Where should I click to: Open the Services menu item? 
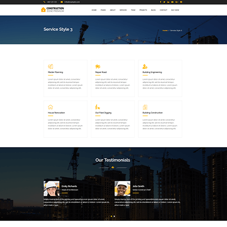coord(123,10)
